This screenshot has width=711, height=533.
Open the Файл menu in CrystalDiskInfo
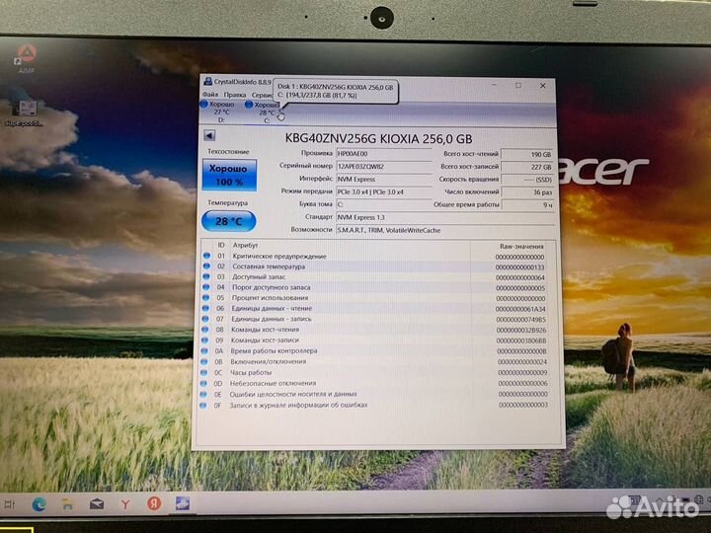click(x=210, y=95)
